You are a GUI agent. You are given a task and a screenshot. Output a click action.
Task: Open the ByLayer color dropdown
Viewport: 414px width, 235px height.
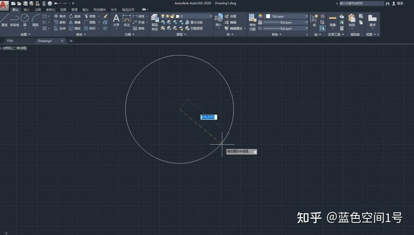306,17
